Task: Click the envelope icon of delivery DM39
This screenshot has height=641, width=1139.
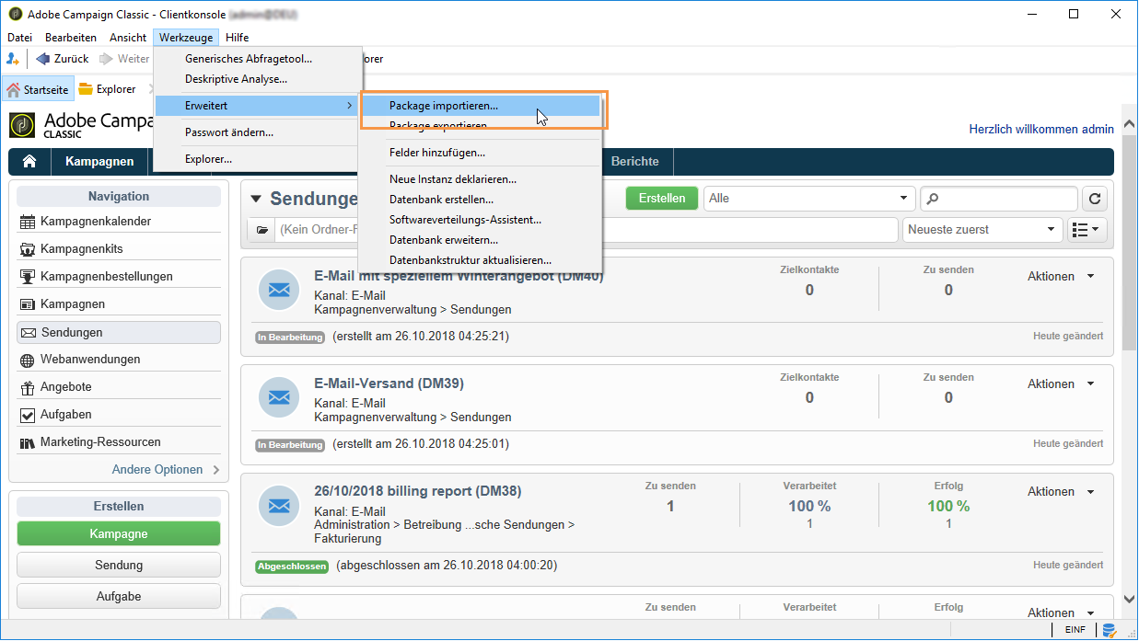Action: (x=279, y=397)
